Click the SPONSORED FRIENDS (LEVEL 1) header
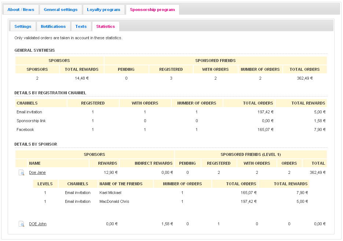 [251, 155]
